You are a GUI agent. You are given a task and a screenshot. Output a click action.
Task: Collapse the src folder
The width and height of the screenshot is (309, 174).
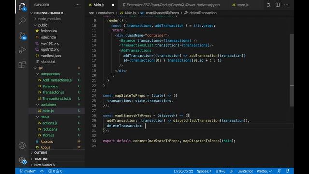[41, 68]
